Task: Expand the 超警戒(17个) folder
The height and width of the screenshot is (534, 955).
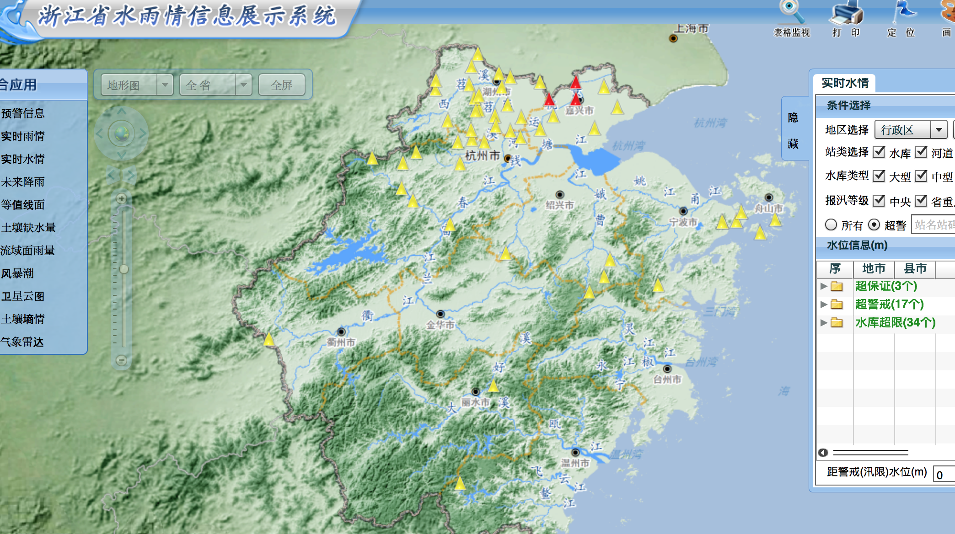Action: [x=824, y=304]
